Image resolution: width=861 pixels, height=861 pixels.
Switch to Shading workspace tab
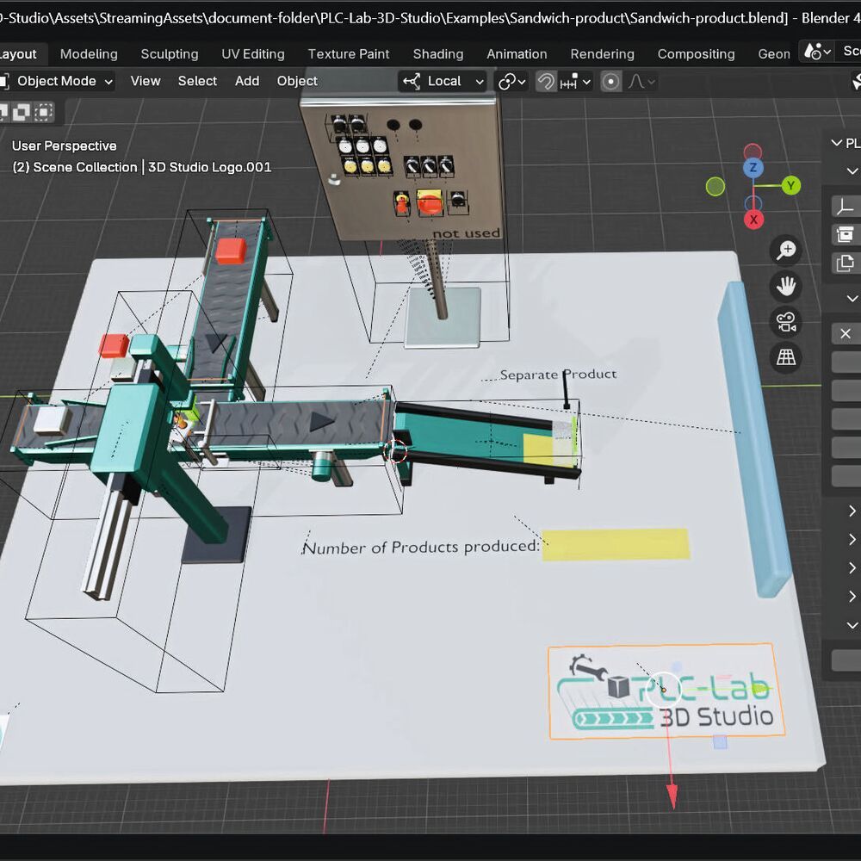[x=438, y=53]
